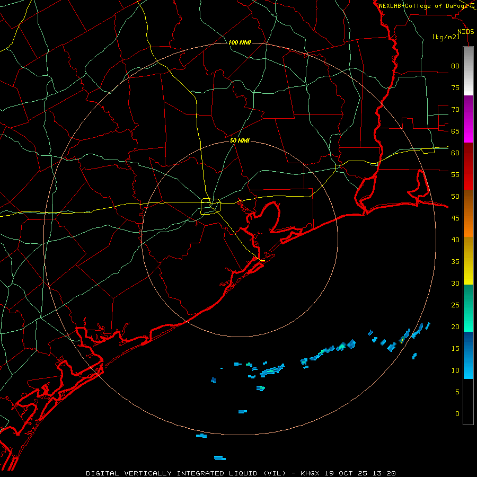This screenshot has height=477, width=477.
Task: Click the 50 value on the color scale
Action: pyautogui.click(x=455, y=197)
